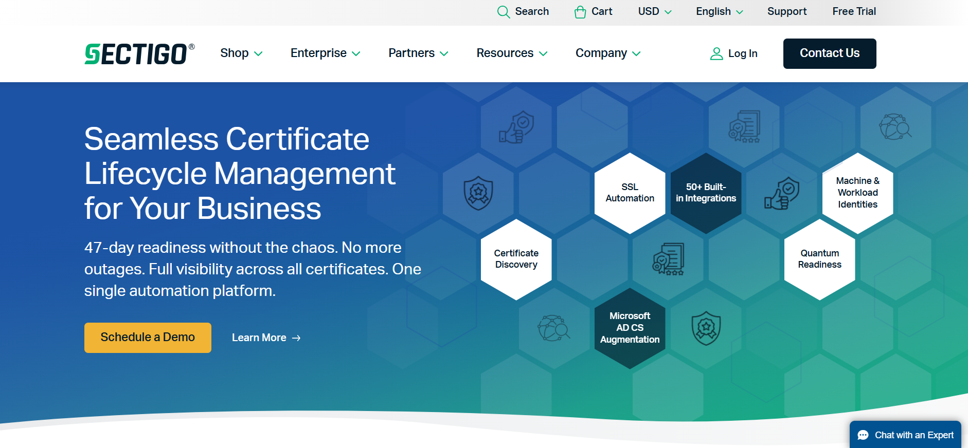The height and width of the screenshot is (448, 968).
Task: Click the Search text link
Action: (x=532, y=11)
